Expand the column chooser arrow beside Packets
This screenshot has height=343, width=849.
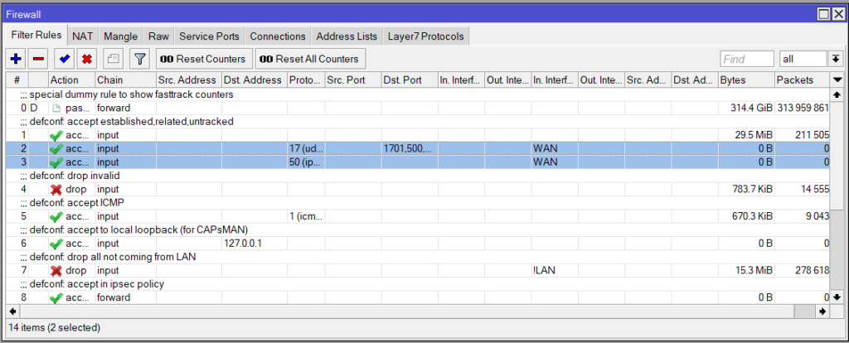coord(837,80)
